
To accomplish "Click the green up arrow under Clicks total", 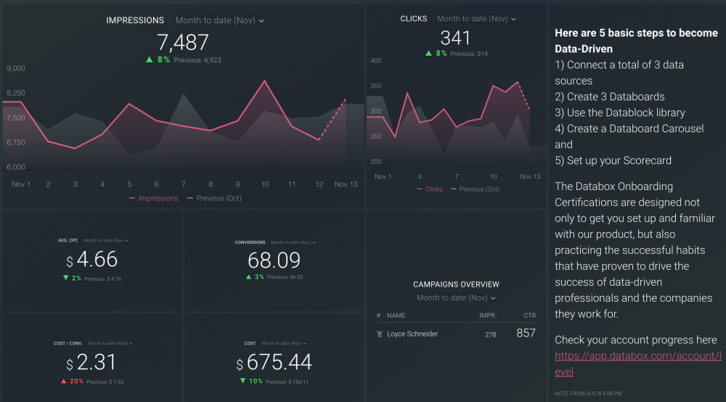I will 429,54.
